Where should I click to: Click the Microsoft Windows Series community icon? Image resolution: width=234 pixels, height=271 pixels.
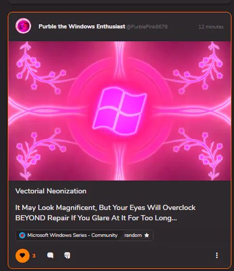click(22, 235)
